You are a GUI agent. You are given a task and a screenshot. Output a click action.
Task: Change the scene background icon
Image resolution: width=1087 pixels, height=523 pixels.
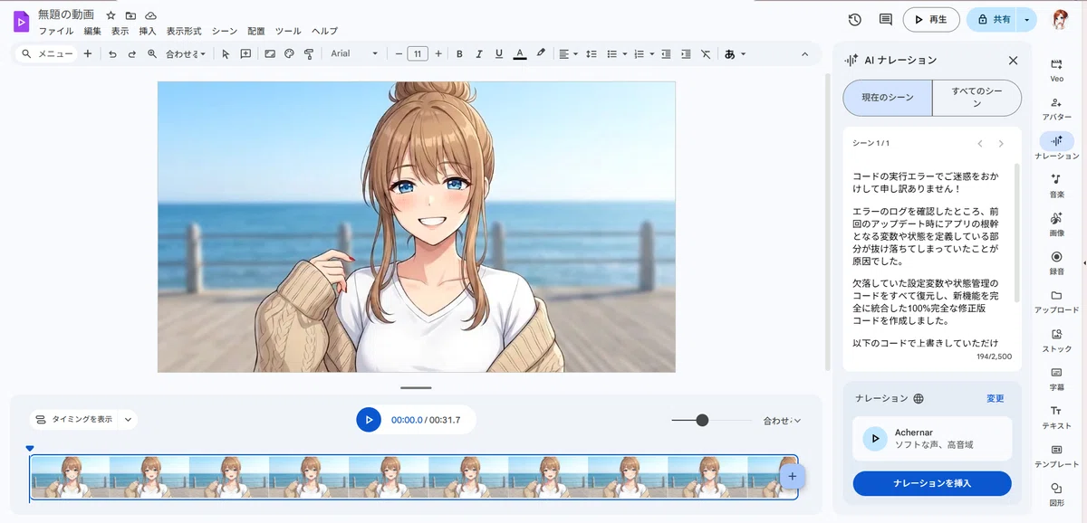click(270, 54)
